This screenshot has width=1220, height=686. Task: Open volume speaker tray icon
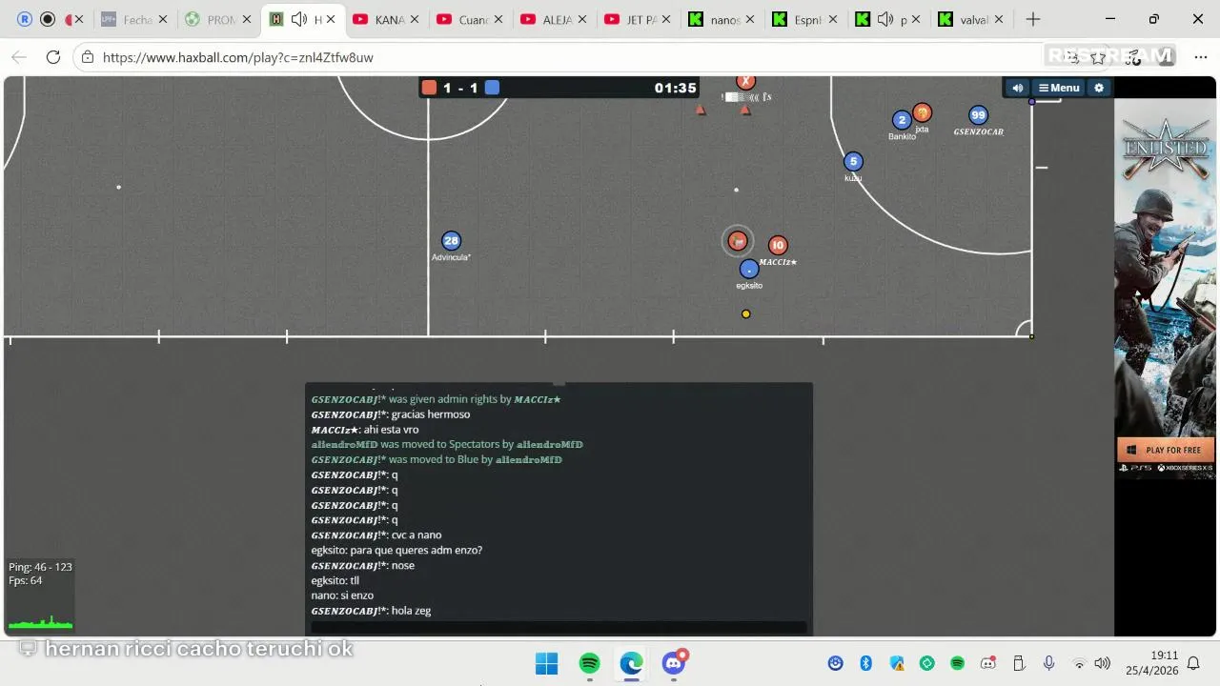tap(1103, 663)
